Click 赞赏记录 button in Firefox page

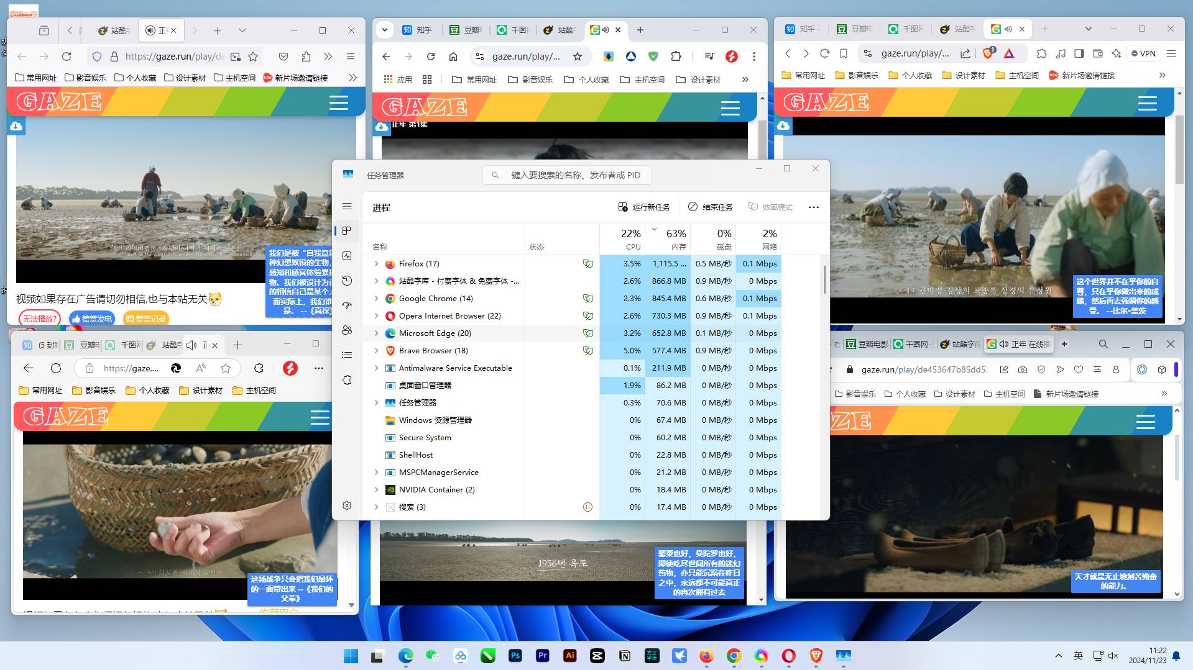[x=145, y=319]
